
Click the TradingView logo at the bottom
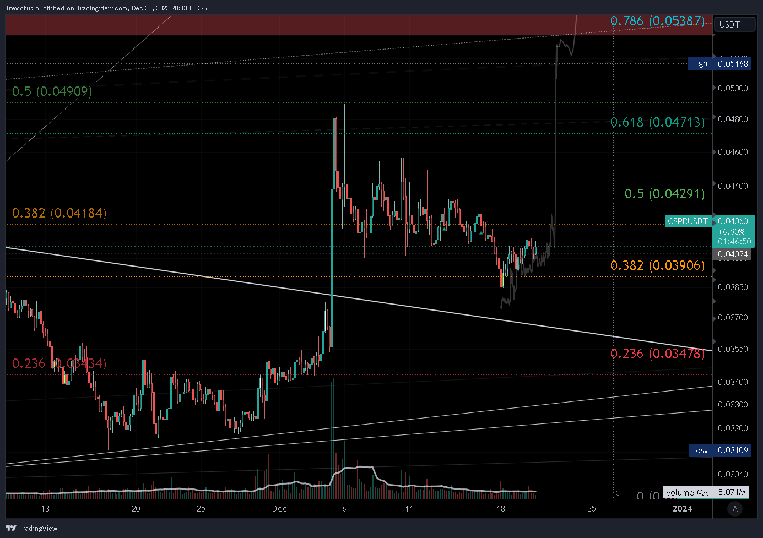coord(31,528)
